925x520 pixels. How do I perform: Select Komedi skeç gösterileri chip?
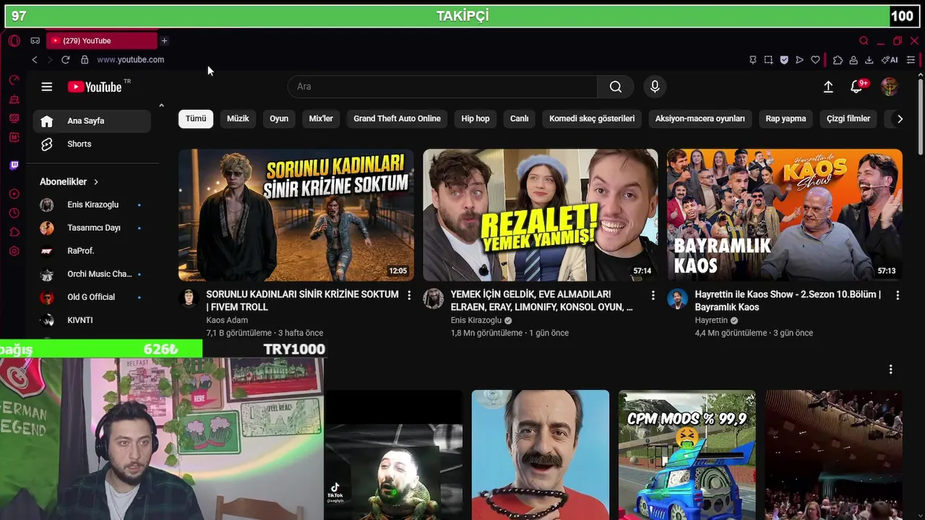[x=592, y=118]
